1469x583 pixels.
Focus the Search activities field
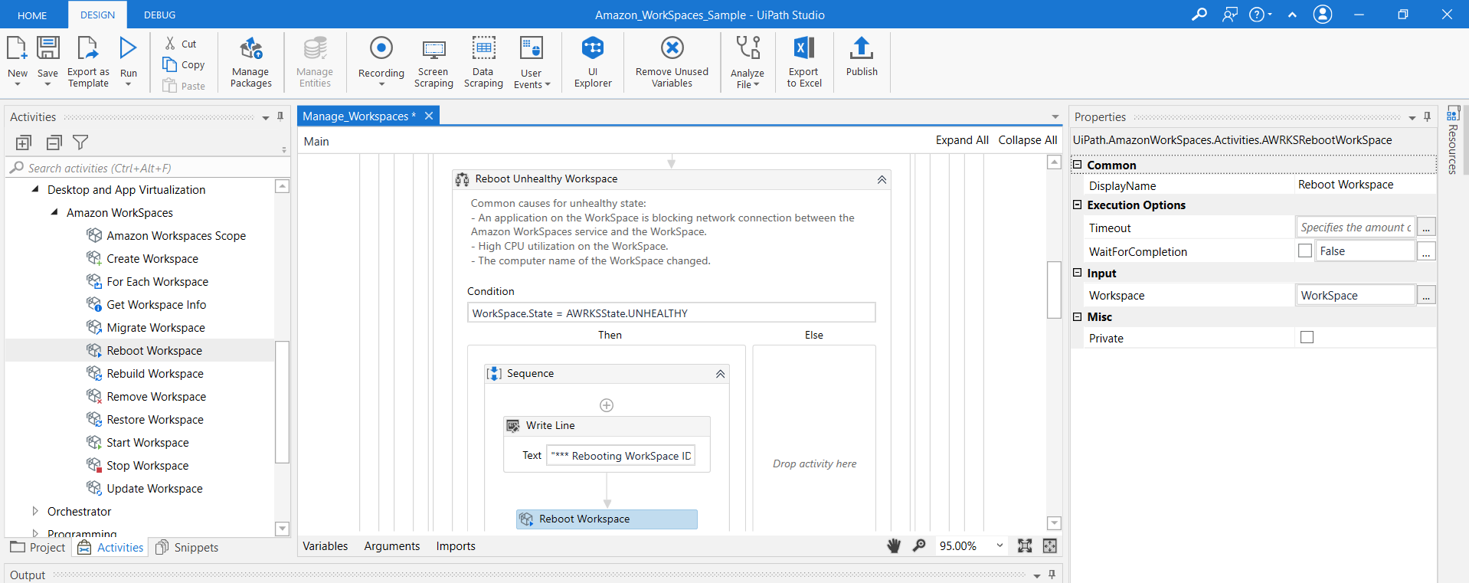[x=146, y=168]
